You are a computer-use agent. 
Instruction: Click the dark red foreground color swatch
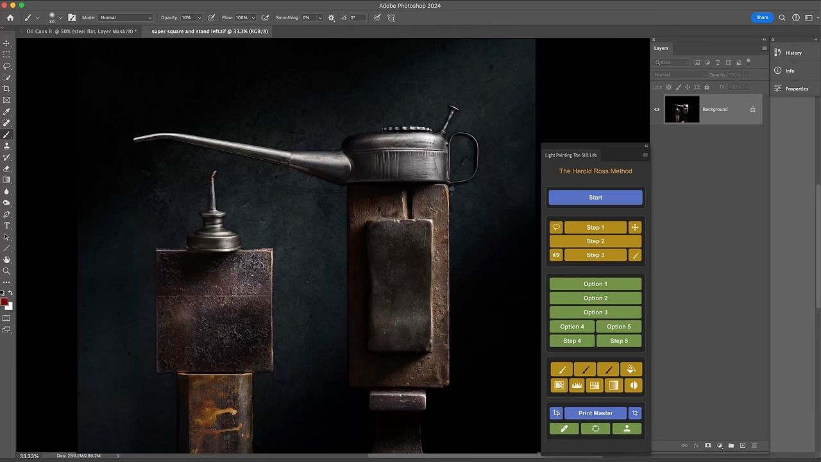tap(4, 302)
